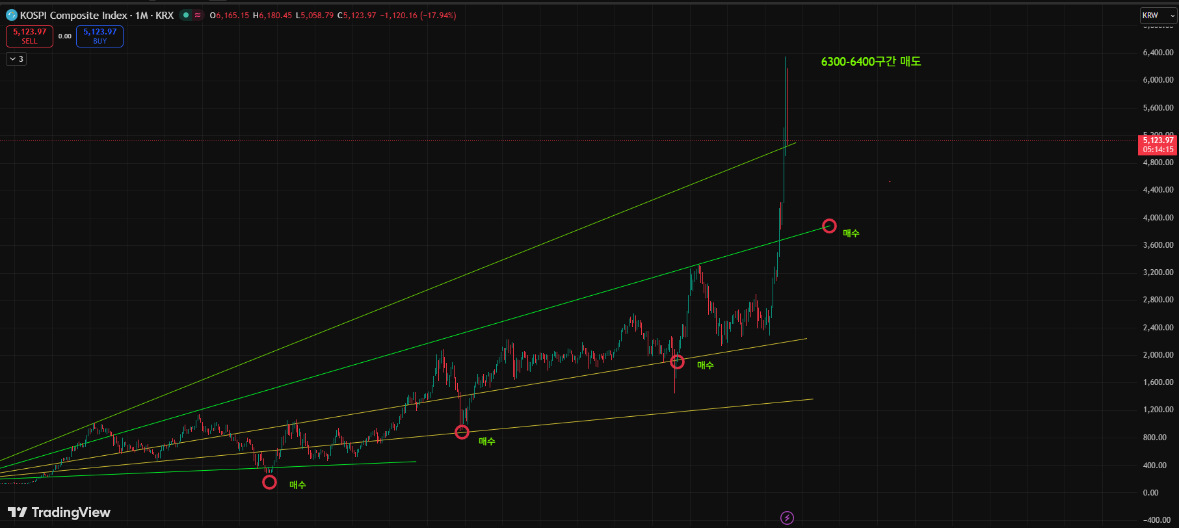Viewport: 1179px width, 528px height.
Task: Click the pink approximate-data indicator icon
Action: (198, 15)
